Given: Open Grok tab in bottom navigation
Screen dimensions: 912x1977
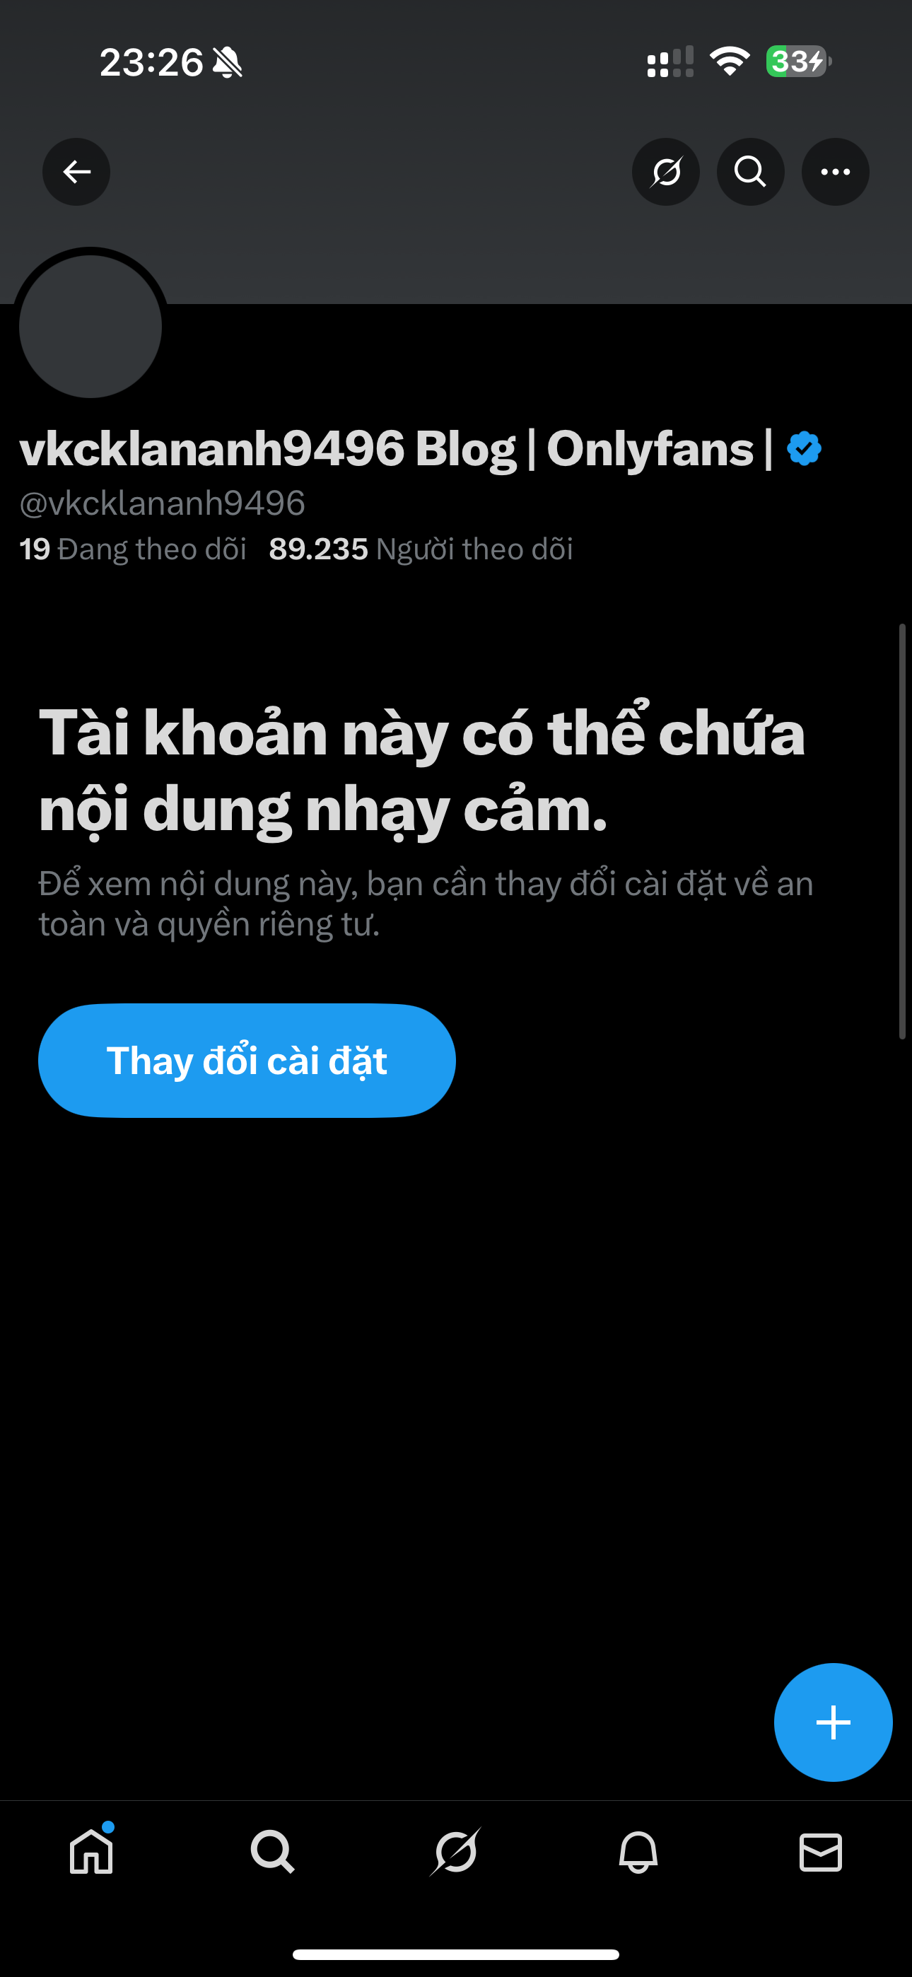Looking at the screenshot, I should 455,1852.
